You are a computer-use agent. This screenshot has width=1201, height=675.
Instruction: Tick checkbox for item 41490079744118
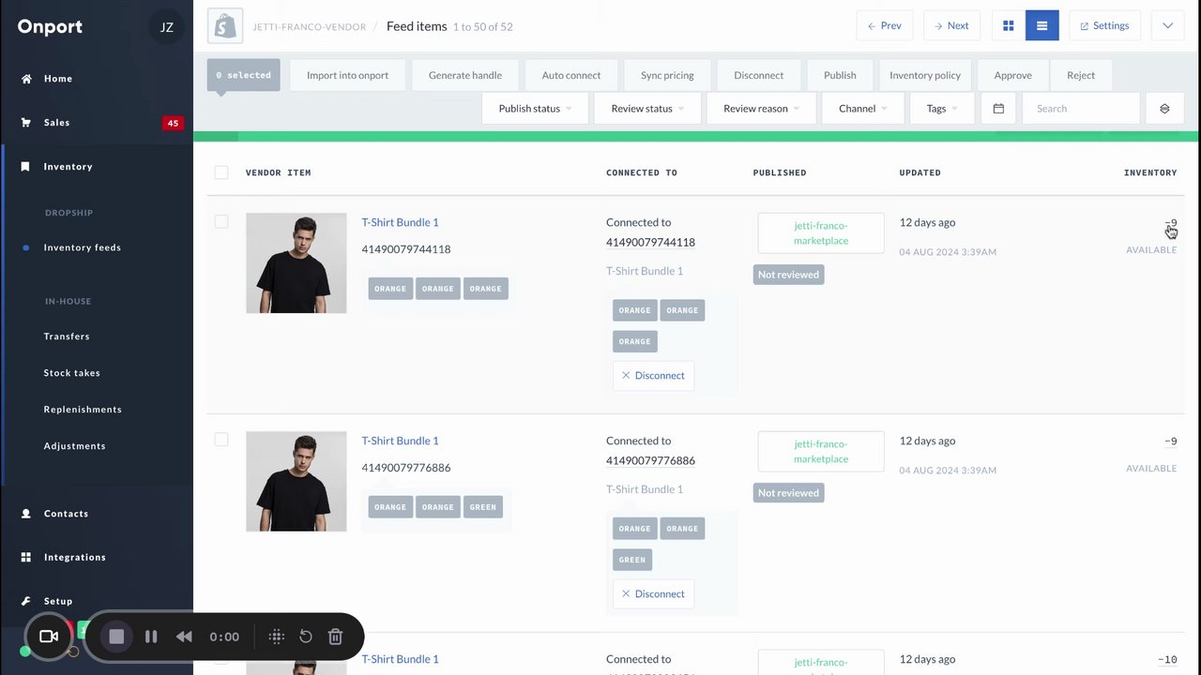click(221, 222)
